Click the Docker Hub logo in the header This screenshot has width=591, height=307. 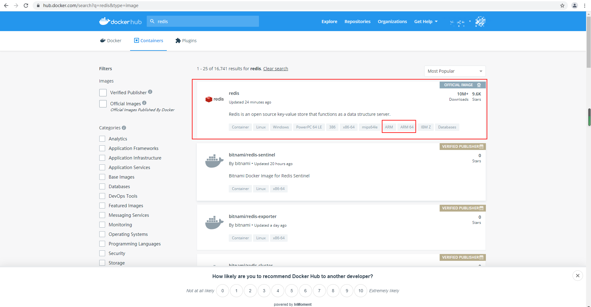(x=120, y=21)
